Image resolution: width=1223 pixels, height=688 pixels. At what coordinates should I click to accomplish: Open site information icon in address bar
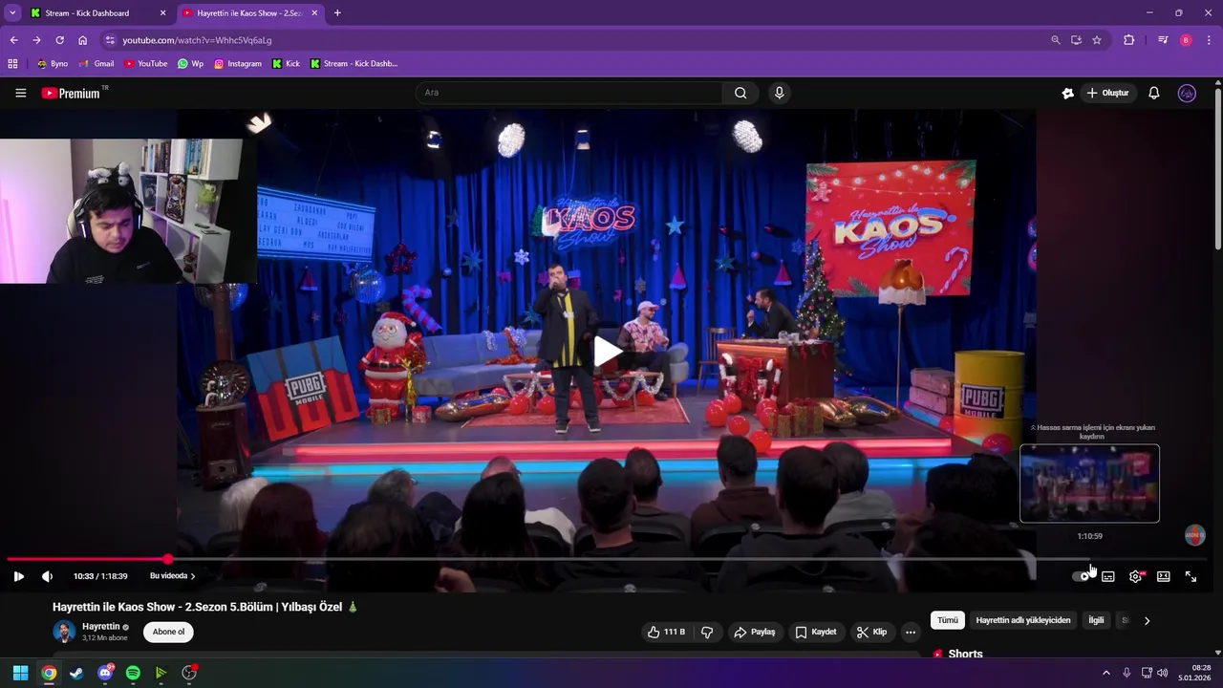tap(110, 40)
